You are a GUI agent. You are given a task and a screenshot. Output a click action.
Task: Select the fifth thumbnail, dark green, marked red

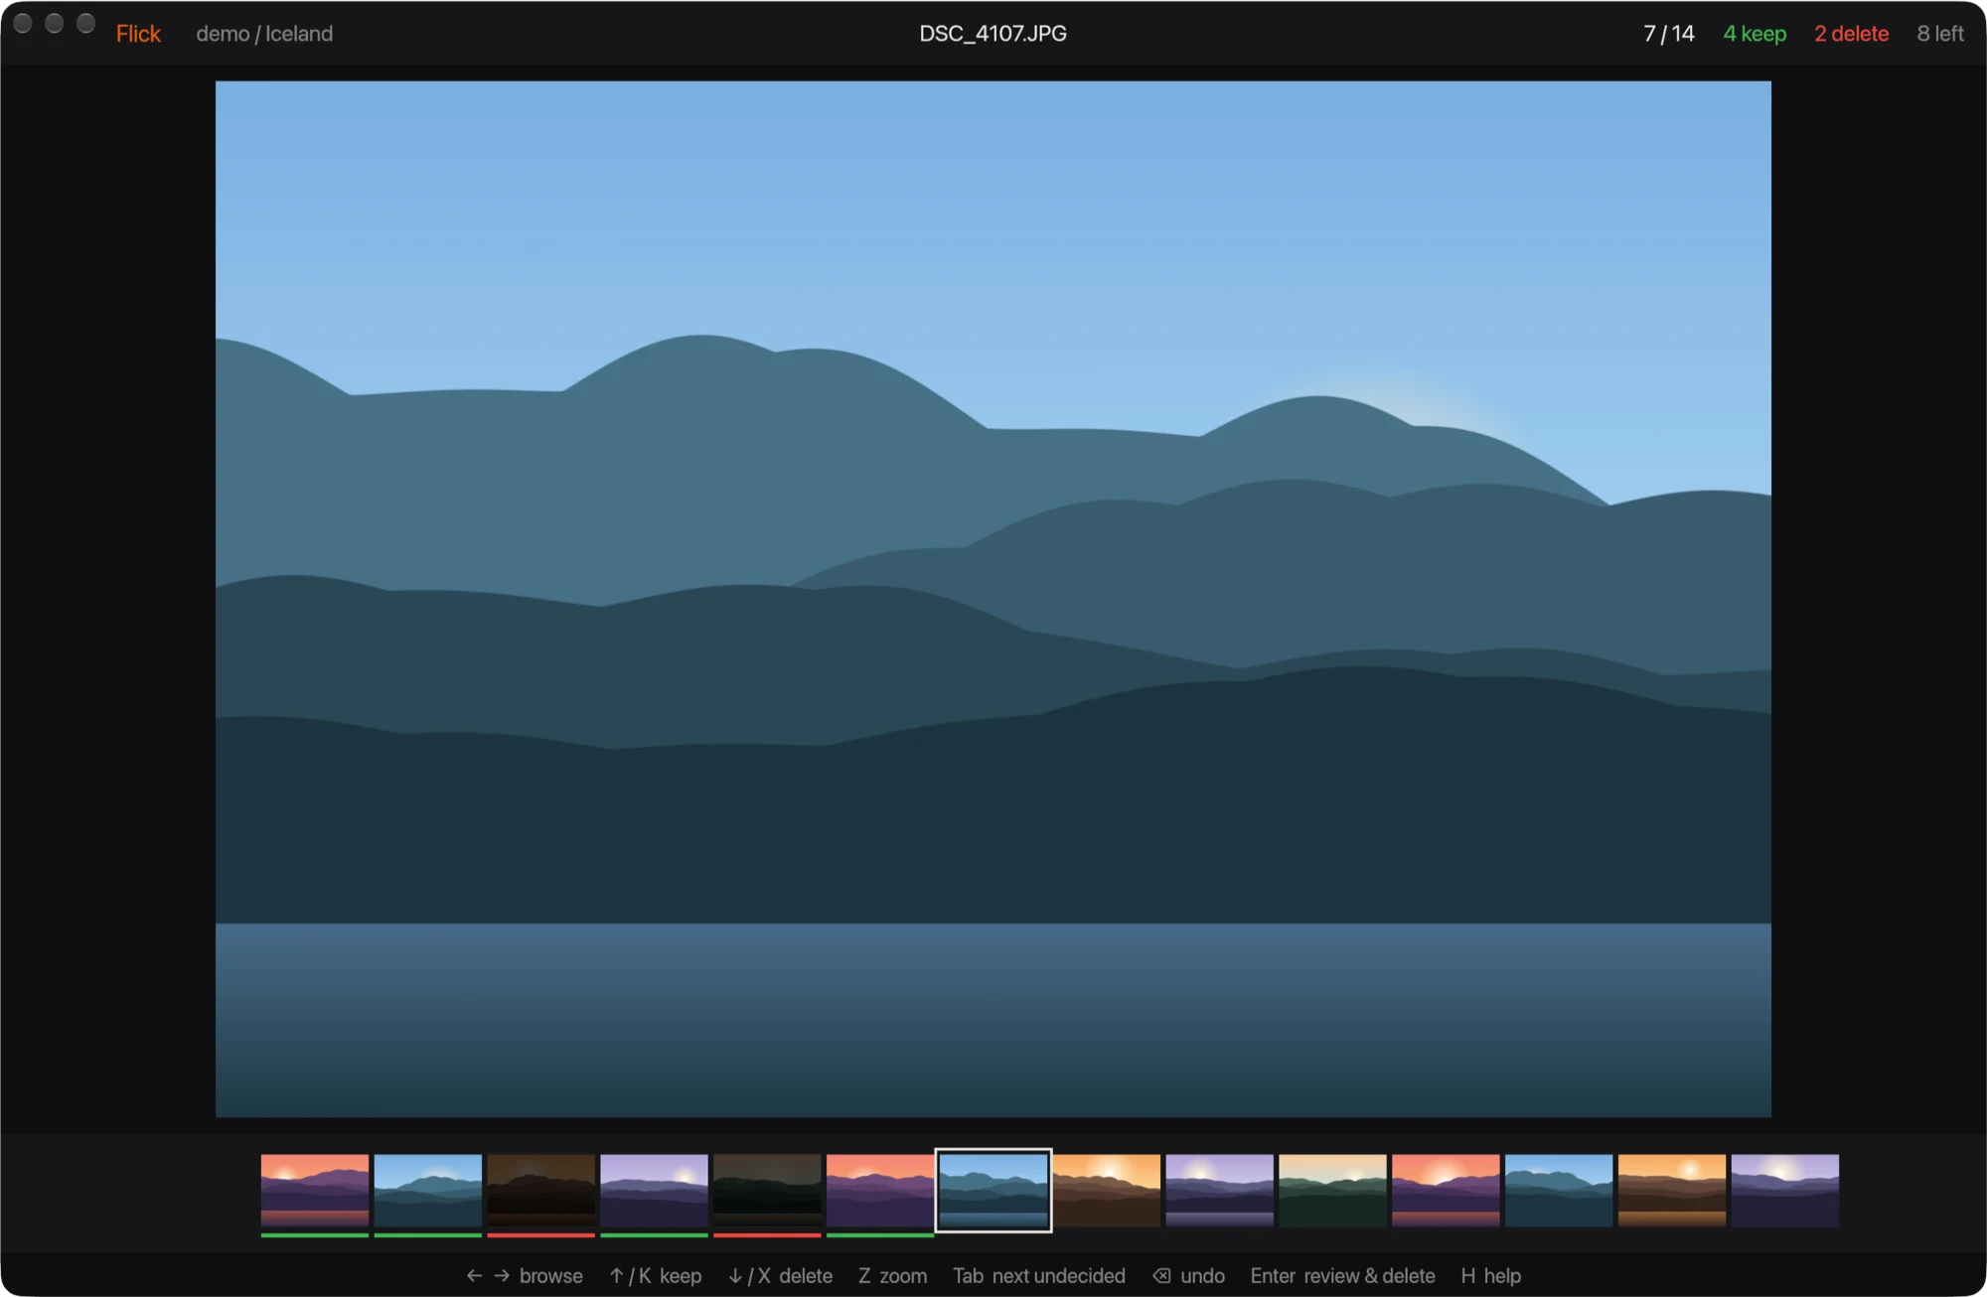point(768,1191)
